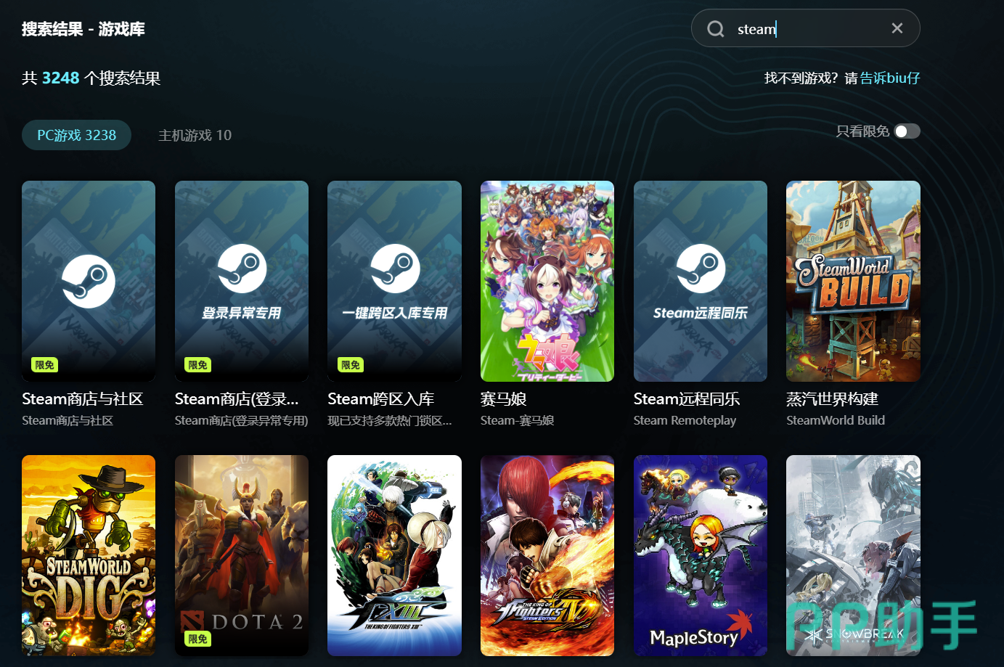
Task: Open Steam商店与社区 Steam logo card
Action: click(x=89, y=281)
